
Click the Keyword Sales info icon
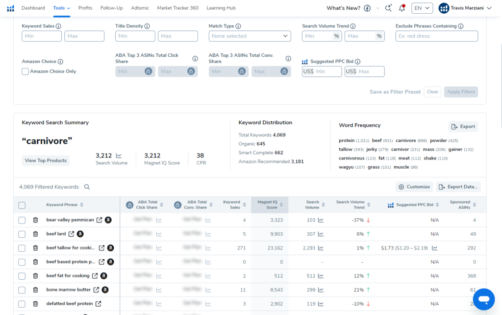coord(58,26)
